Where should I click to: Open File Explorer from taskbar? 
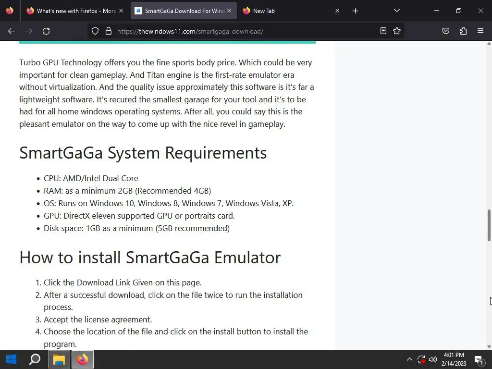[59, 359]
